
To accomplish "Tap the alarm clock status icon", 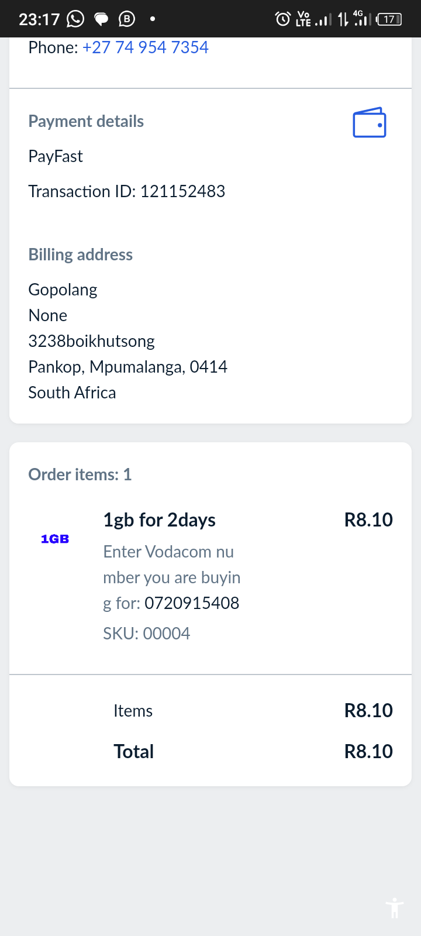I will point(282,19).
